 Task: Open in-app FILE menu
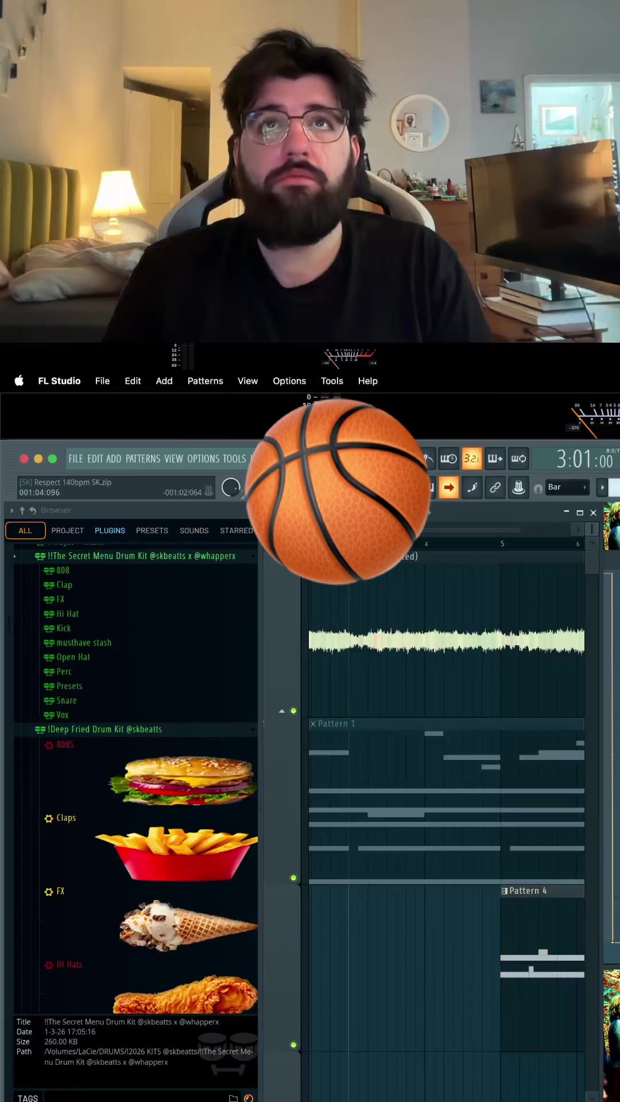point(76,459)
